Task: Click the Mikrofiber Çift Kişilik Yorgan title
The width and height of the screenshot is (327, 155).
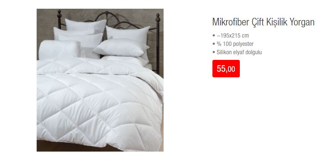Action: [263, 22]
